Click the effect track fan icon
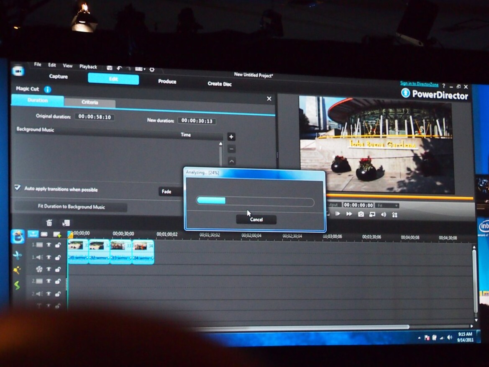The image size is (489, 367). (x=39, y=269)
